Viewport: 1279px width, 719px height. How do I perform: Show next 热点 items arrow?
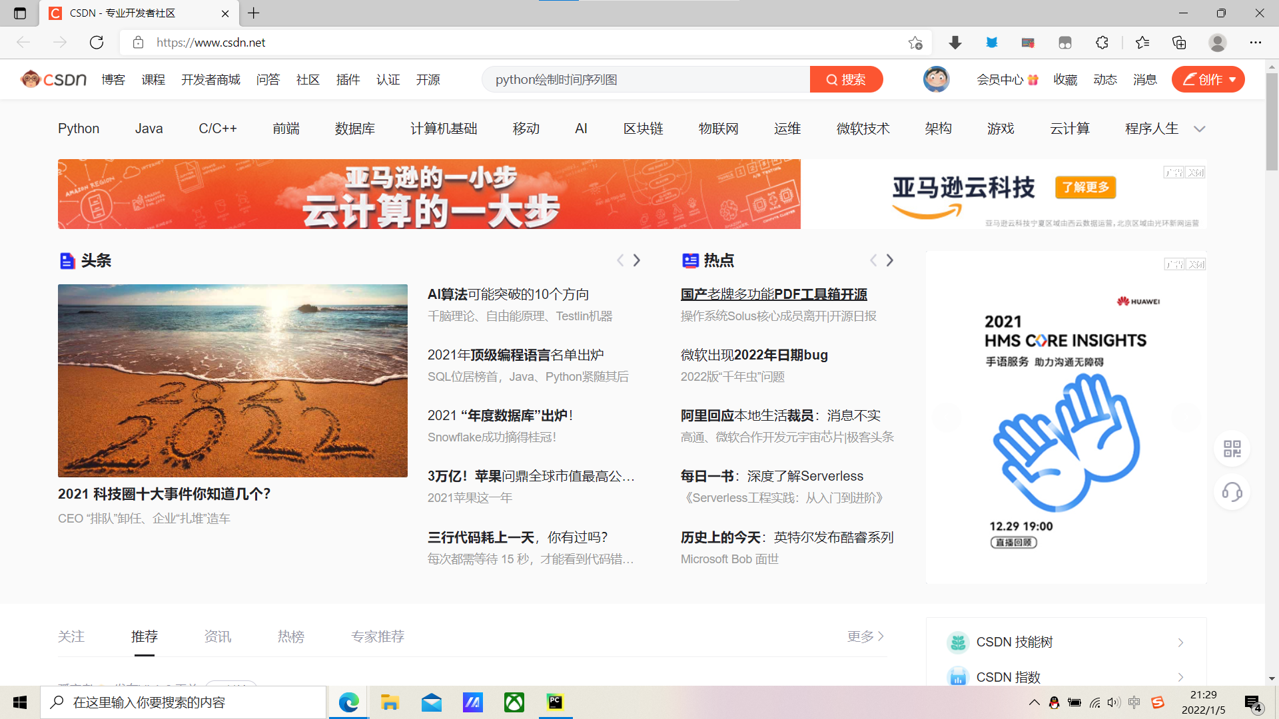click(890, 260)
